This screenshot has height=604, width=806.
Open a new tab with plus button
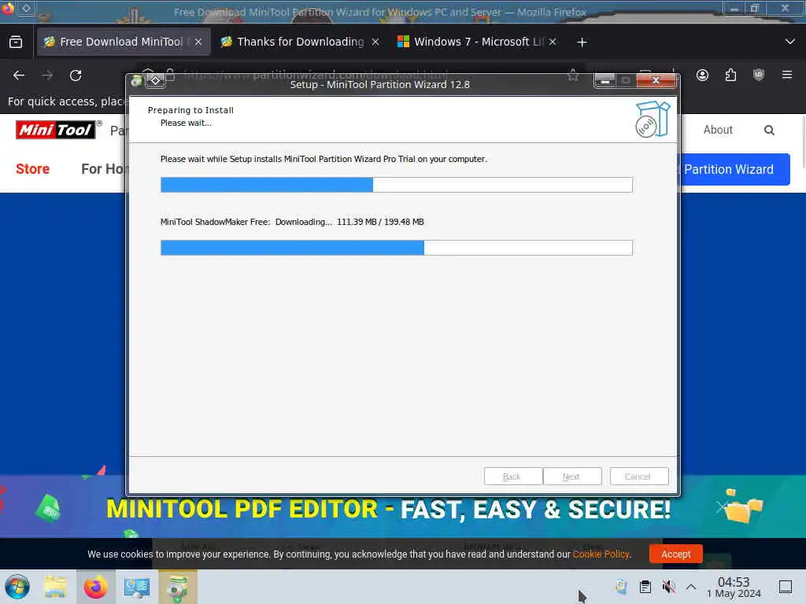click(582, 42)
